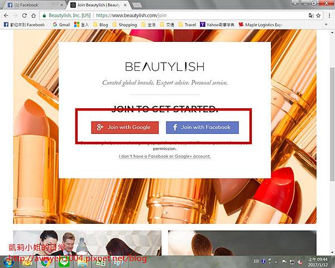This screenshot has width=335, height=268.
Task: Expand the bookmarks overflow chevron
Action: click(326, 25)
